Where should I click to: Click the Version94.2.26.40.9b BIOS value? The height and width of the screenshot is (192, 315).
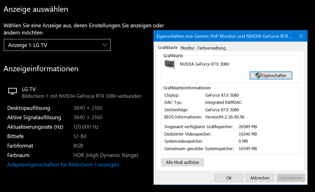[x=225, y=117]
